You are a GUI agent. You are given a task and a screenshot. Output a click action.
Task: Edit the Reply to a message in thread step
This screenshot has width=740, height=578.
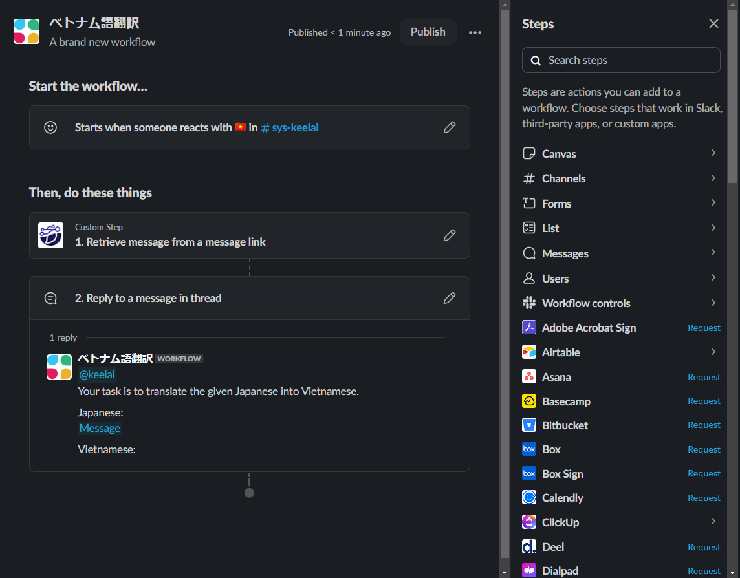(x=450, y=298)
